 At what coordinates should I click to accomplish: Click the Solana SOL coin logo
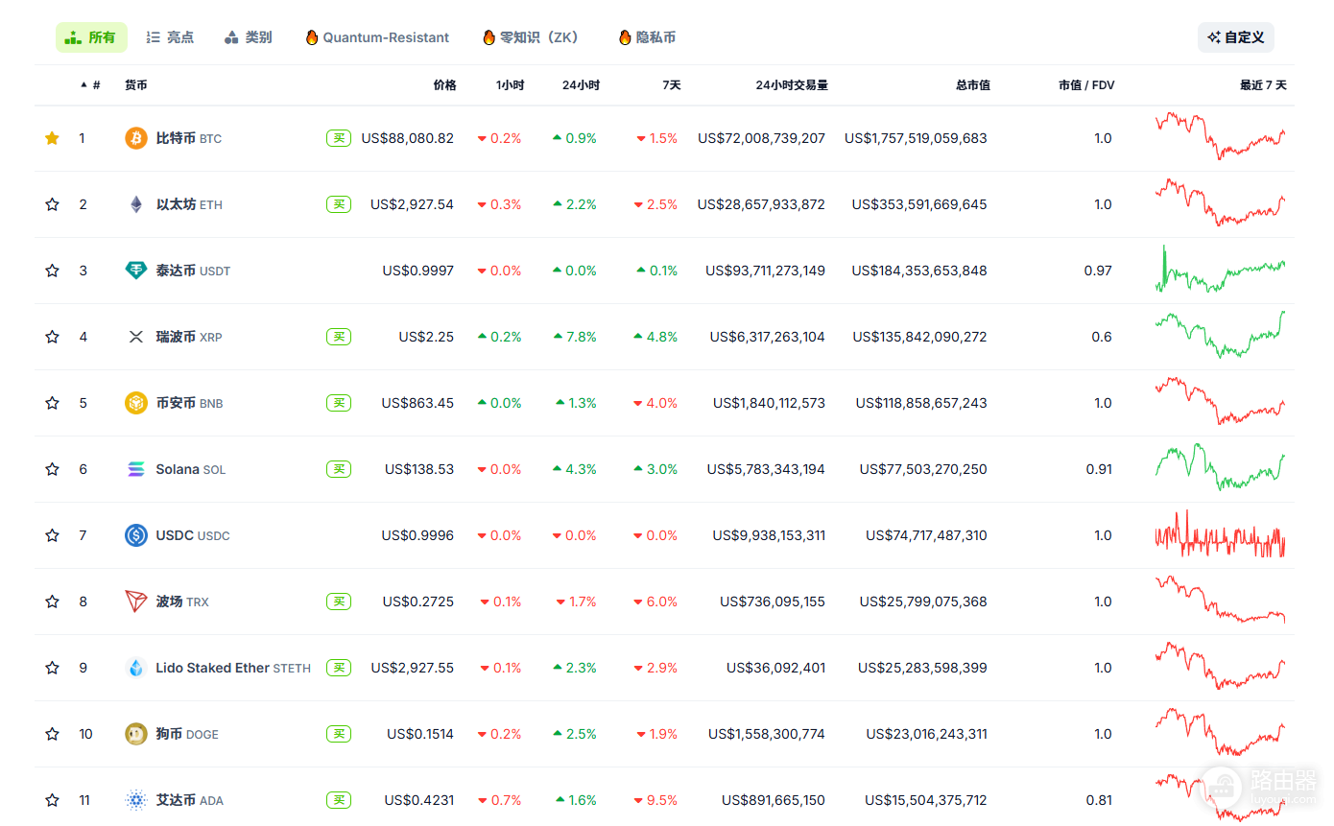136,469
